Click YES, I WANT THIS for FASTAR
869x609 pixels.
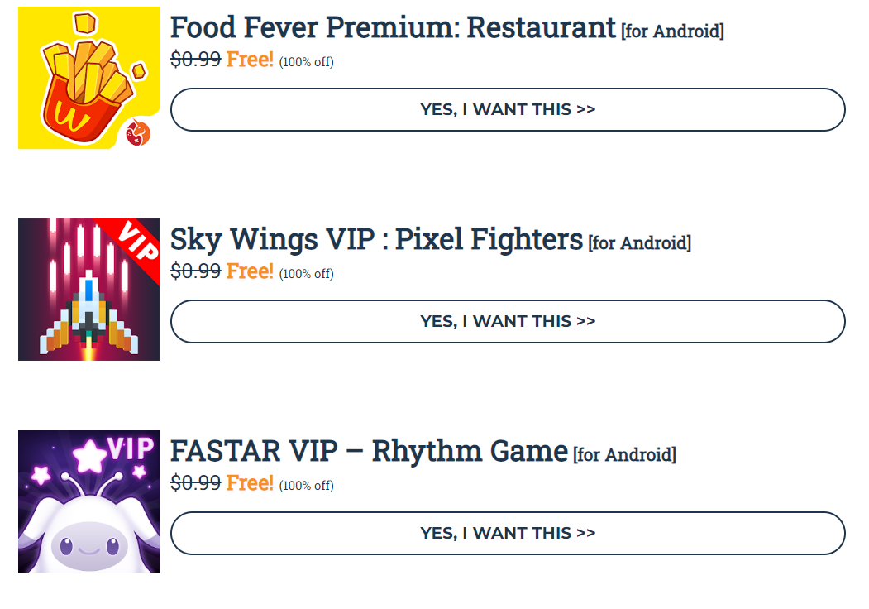tap(508, 534)
